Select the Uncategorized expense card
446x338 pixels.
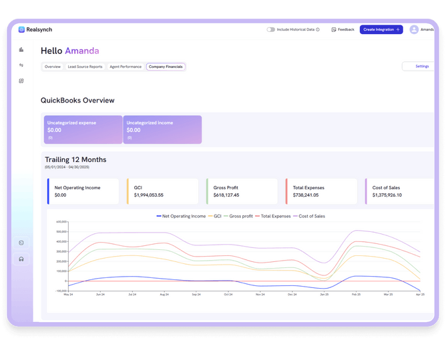click(83, 129)
